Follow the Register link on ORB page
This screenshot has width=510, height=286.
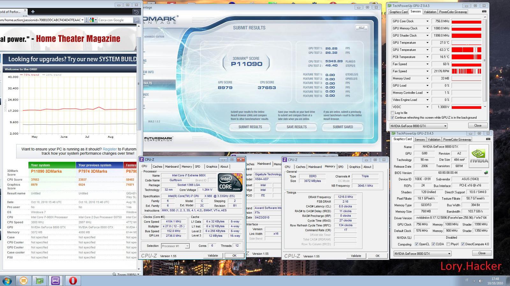(x=110, y=149)
